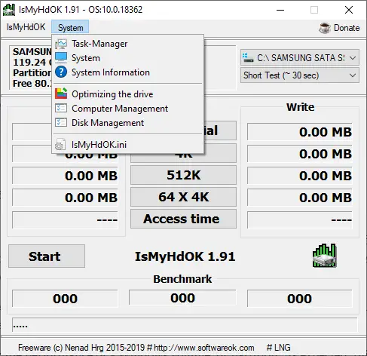Click the 512K test button
The image size is (367, 356).
183,175
